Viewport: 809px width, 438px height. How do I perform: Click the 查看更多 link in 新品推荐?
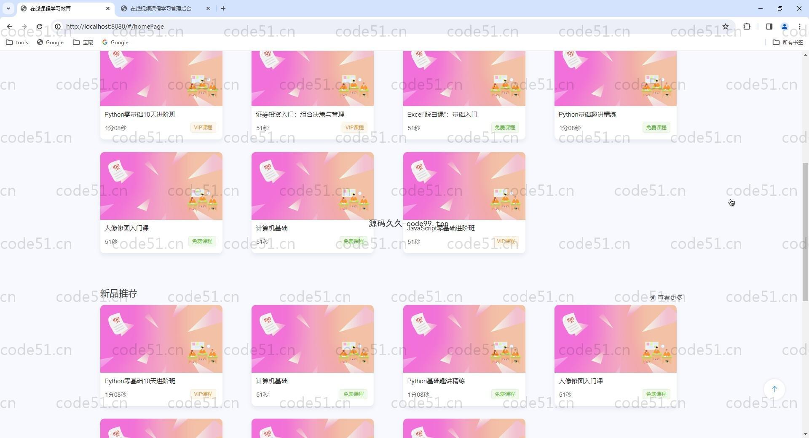[x=666, y=297]
